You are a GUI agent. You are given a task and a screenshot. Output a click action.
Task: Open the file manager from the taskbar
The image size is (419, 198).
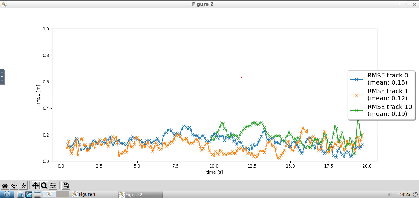coord(21,194)
